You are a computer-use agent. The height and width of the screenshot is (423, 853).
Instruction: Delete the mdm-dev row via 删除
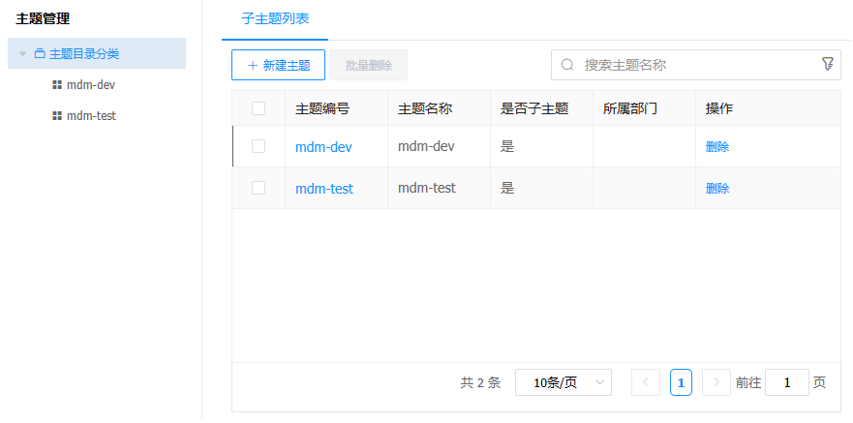[717, 147]
